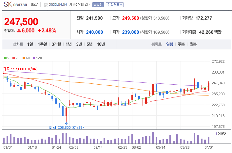Screen dimensions: 232x153
Task: Switch to 일봉 candlestick chart
Action: click(x=169, y=44)
